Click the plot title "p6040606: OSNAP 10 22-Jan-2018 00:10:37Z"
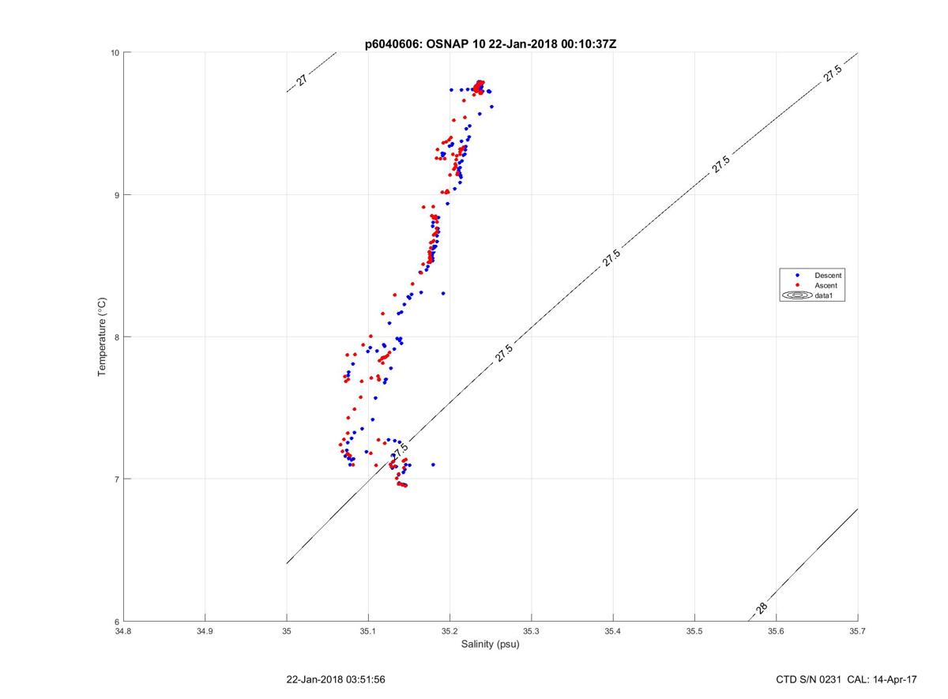This screenshot has height=699, width=948. [491, 44]
